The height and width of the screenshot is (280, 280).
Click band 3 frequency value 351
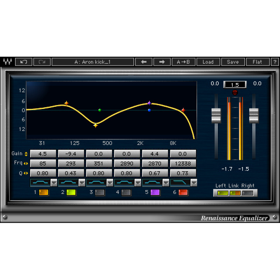[99, 163]
